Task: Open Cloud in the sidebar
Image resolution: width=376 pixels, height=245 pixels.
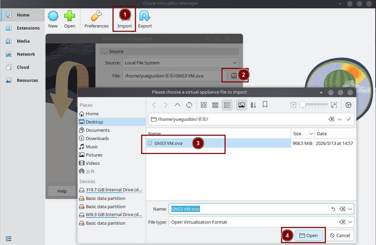Action: click(x=23, y=67)
